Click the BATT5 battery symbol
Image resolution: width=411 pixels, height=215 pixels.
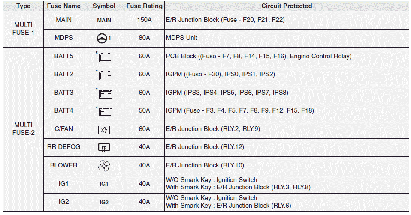(105, 57)
